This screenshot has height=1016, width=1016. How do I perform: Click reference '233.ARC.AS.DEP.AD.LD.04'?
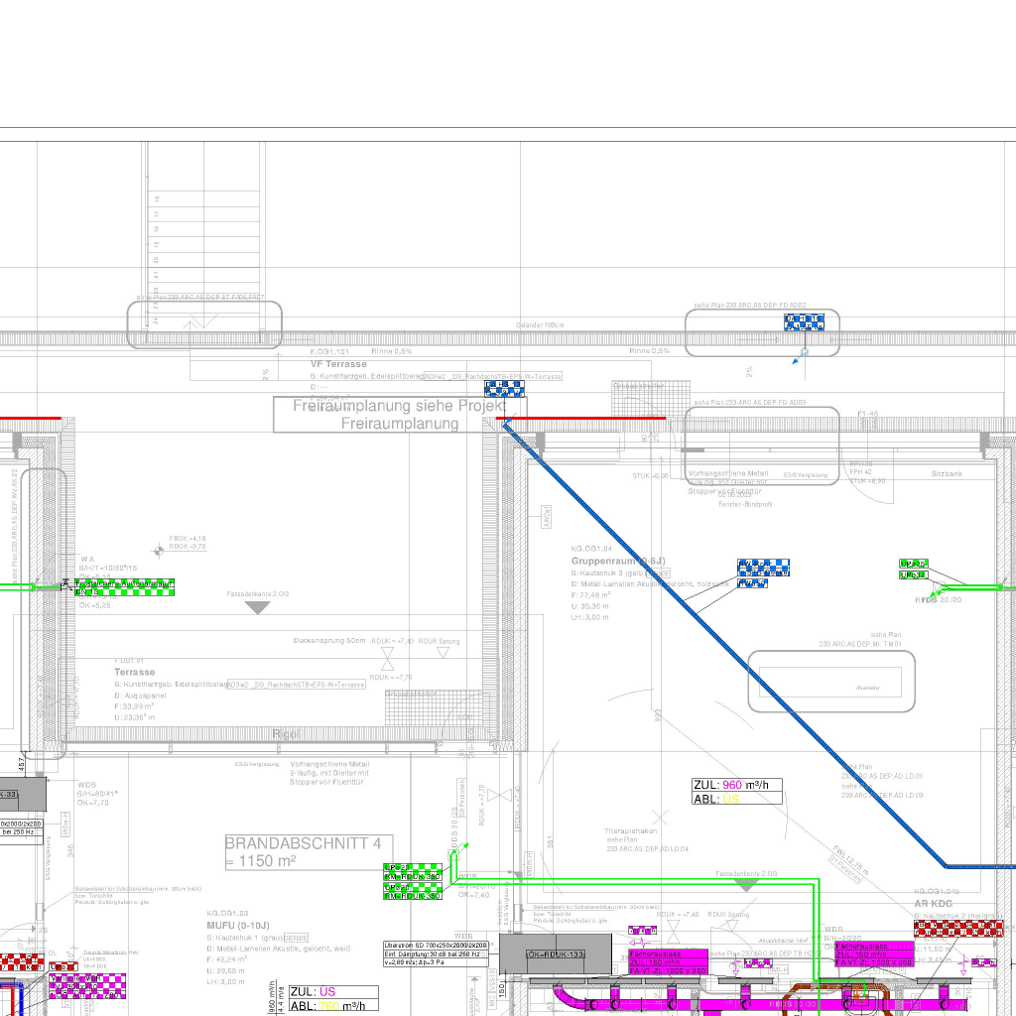pyautogui.click(x=647, y=848)
